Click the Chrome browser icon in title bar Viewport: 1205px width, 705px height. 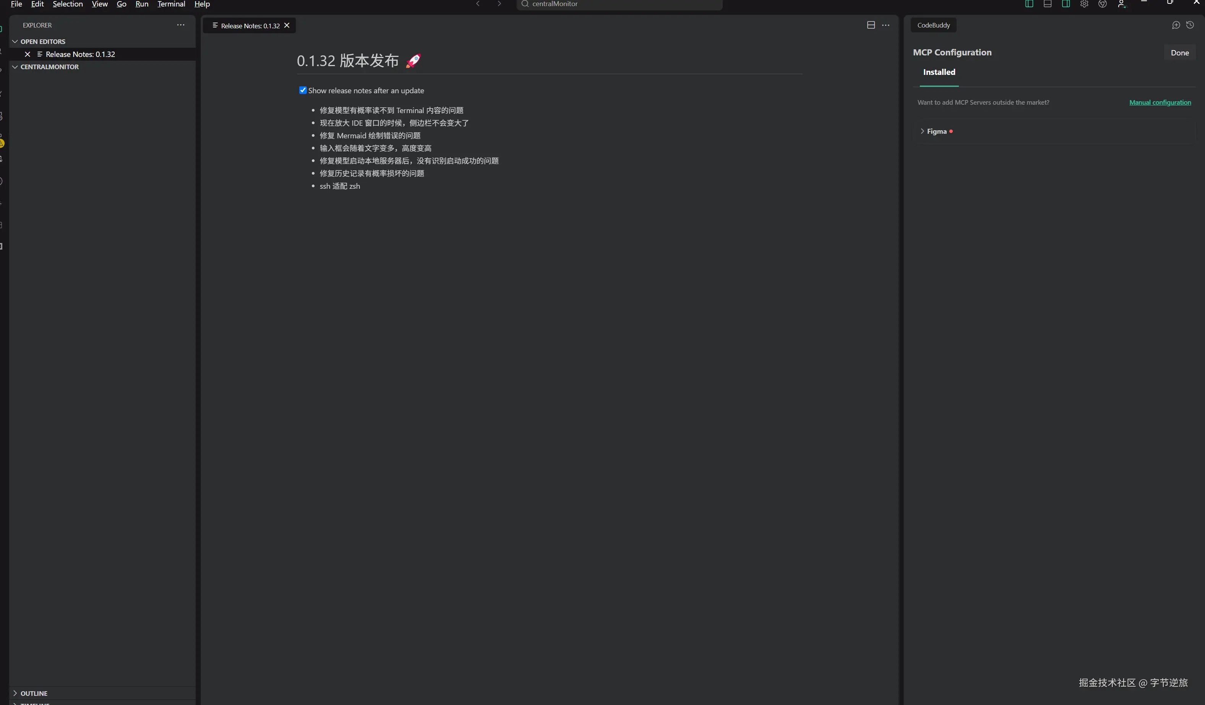click(1103, 4)
